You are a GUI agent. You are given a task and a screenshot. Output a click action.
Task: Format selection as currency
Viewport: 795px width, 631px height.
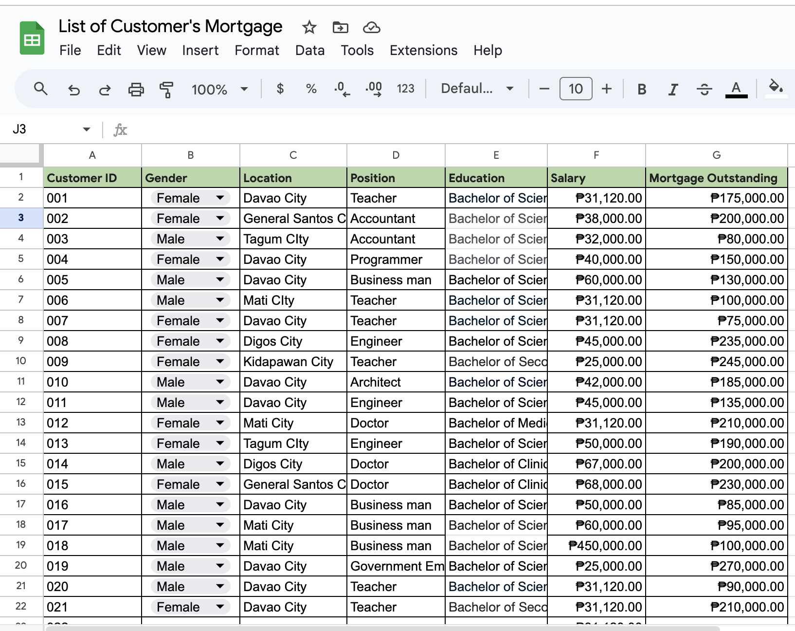pyautogui.click(x=280, y=89)
